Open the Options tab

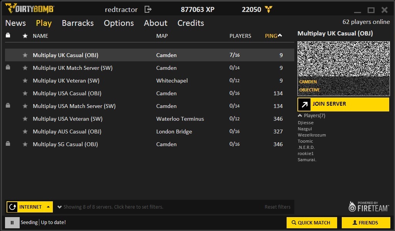pyautogui.click(x=118, y=23)
